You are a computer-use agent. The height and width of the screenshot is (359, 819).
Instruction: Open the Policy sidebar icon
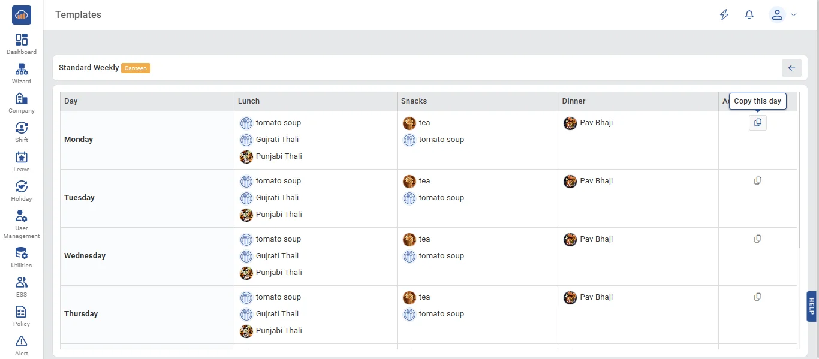click(22, 312)
